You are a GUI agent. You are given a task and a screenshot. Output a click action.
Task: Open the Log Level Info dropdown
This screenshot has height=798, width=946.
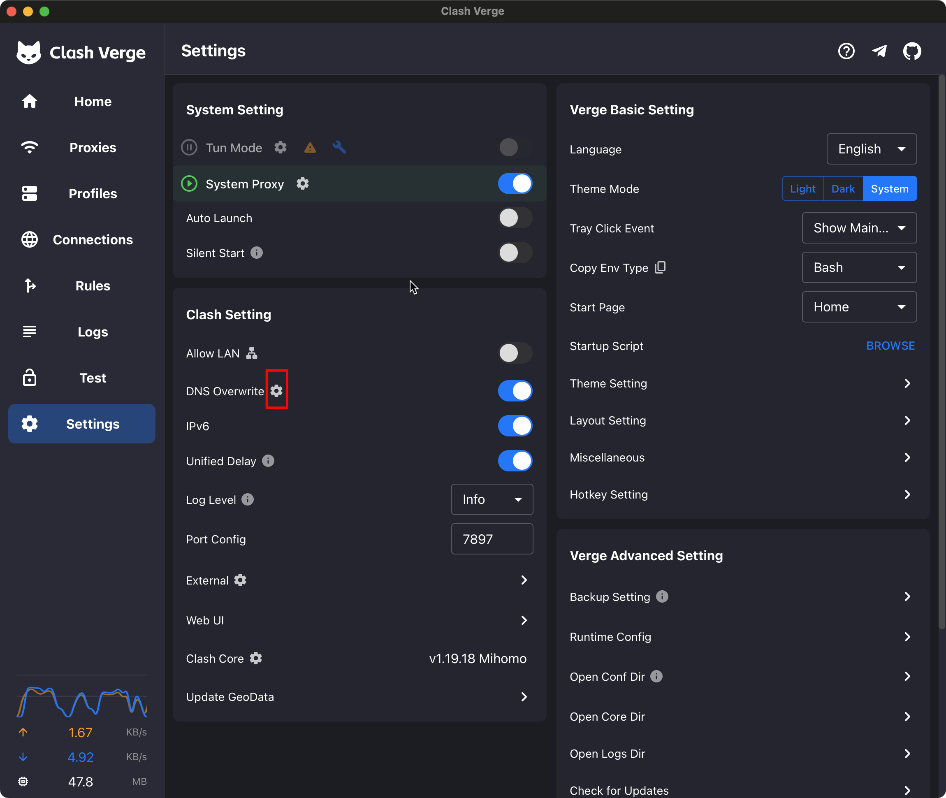(x=492, y=499)
